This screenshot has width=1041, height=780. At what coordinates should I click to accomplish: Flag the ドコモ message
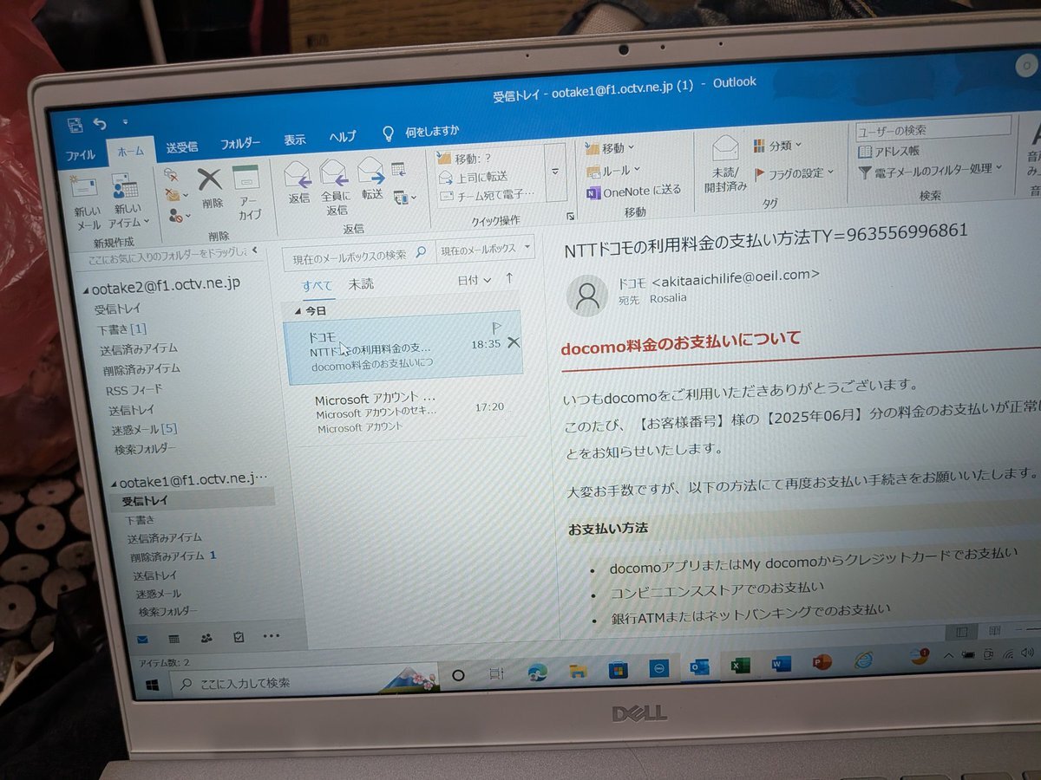497,328
